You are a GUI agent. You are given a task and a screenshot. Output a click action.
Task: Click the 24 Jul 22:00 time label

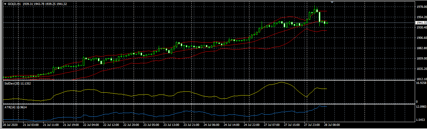(x=252, y=125)
